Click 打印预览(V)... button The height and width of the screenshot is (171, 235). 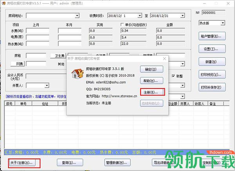pos(212,74)
